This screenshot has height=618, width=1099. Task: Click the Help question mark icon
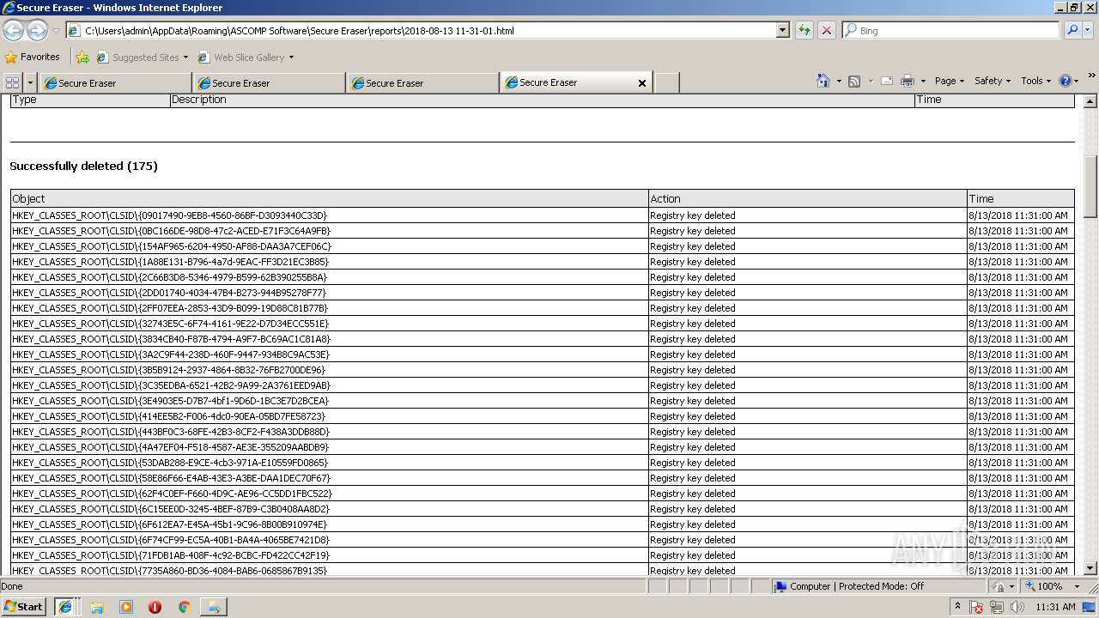(x=1065, y=81)
